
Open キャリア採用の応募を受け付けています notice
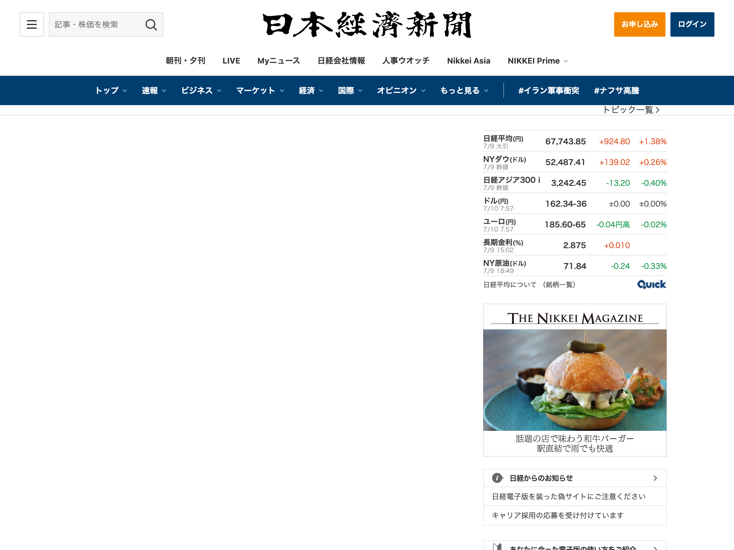coord(558,515)
